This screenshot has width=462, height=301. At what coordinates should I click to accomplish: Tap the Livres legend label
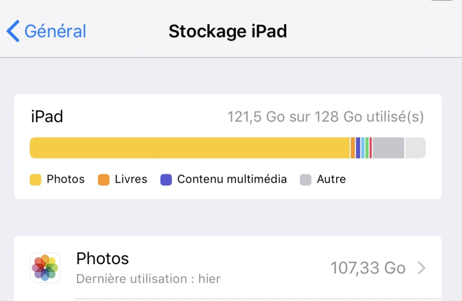[x=131, y=179]
